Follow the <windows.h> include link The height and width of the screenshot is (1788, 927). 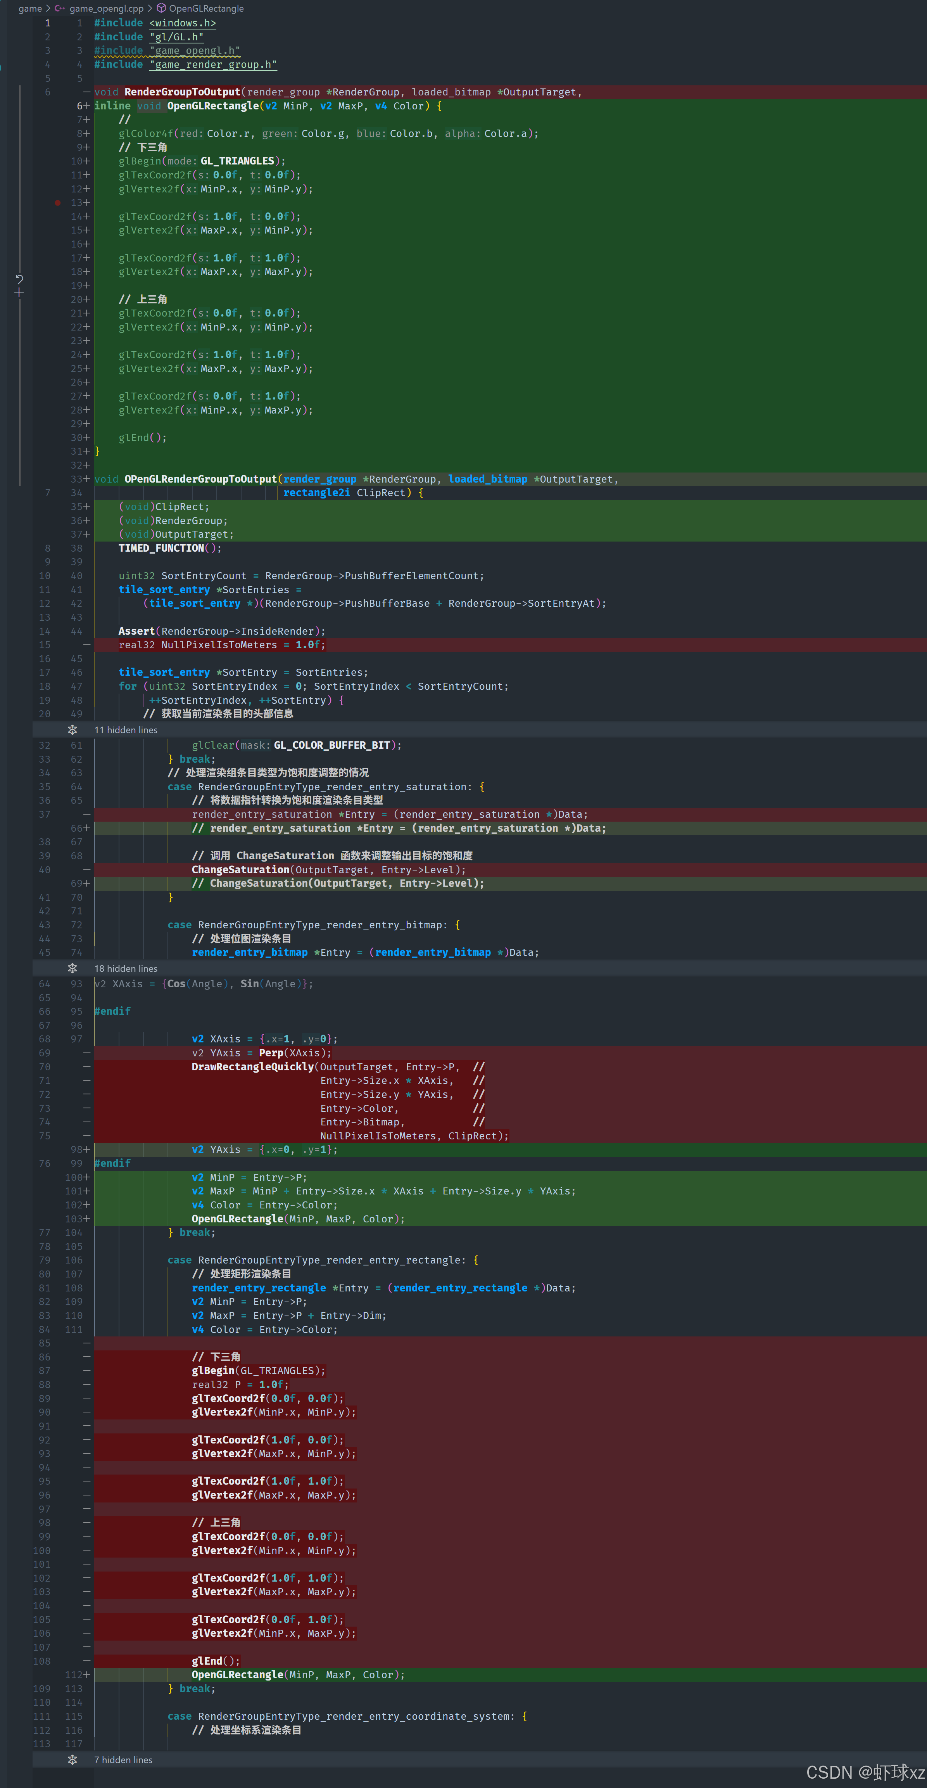coord(183,23)
